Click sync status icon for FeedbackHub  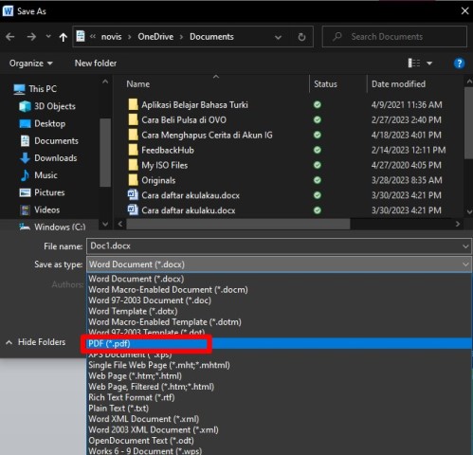(318, 150)
